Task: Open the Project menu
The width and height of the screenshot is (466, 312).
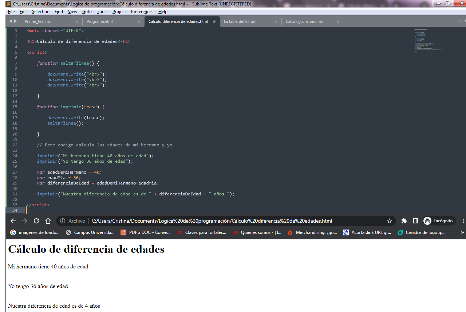Action: click(119, 12)
